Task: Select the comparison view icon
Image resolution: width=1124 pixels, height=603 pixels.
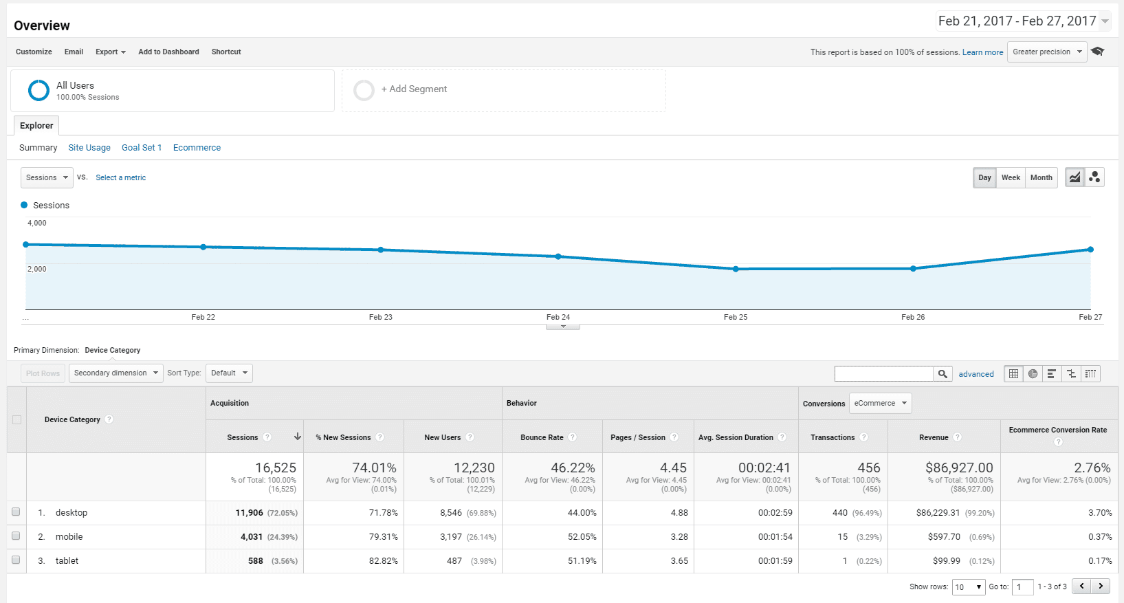Action: (x=1071, y=373)
